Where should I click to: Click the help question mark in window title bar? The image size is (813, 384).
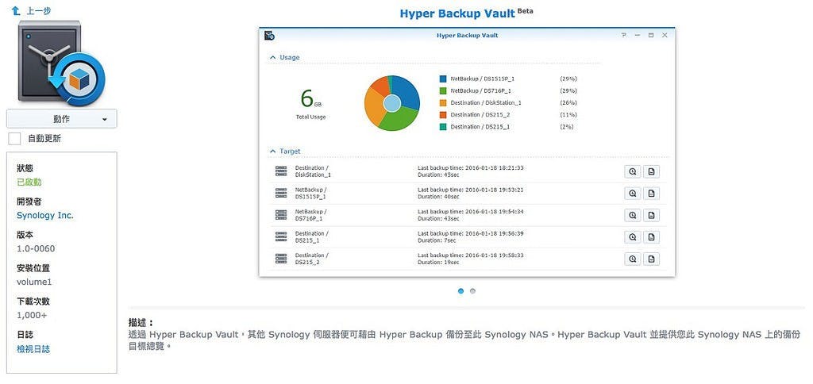point(624,36)
